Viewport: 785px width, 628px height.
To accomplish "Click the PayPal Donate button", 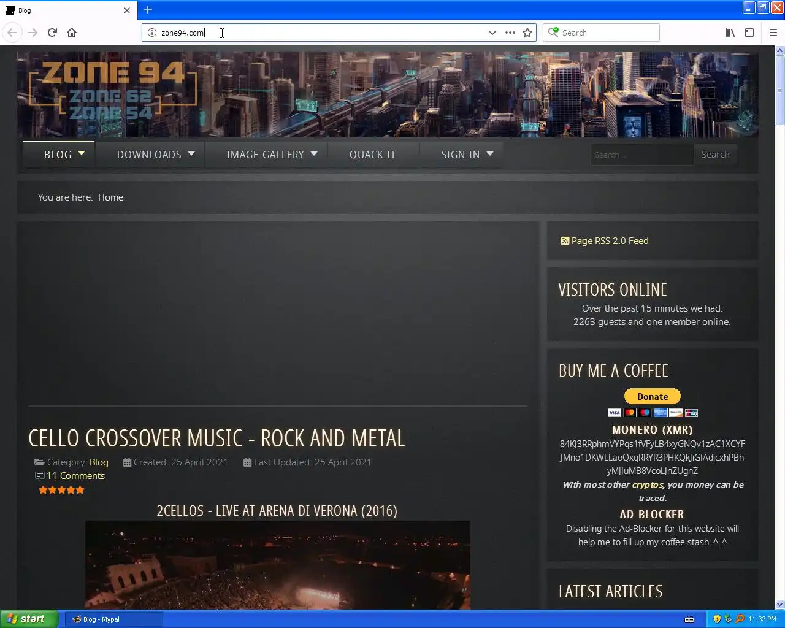I will pyautogui.click(x=653, y=396).
